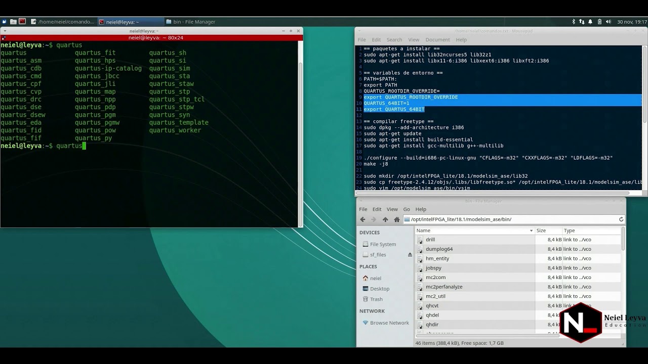
Task: Switch to comandos.txt taskbar window
Action: 63,22
